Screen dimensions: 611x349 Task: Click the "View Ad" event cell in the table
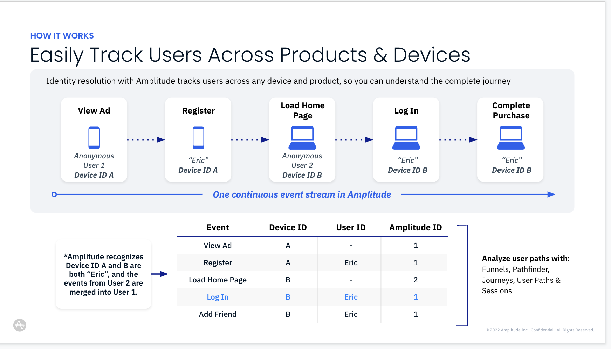point(218,246)
